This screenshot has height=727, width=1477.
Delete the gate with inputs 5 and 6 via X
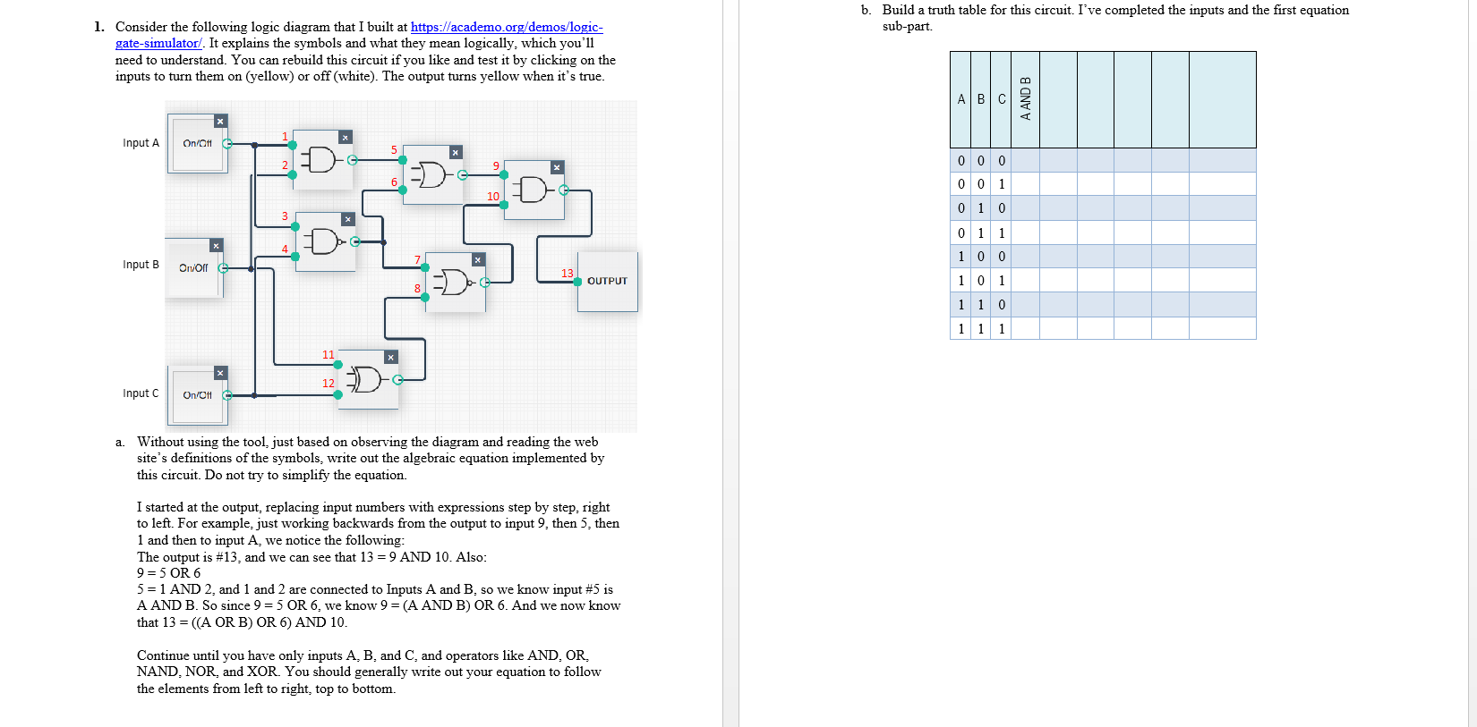tap(456, 152)
